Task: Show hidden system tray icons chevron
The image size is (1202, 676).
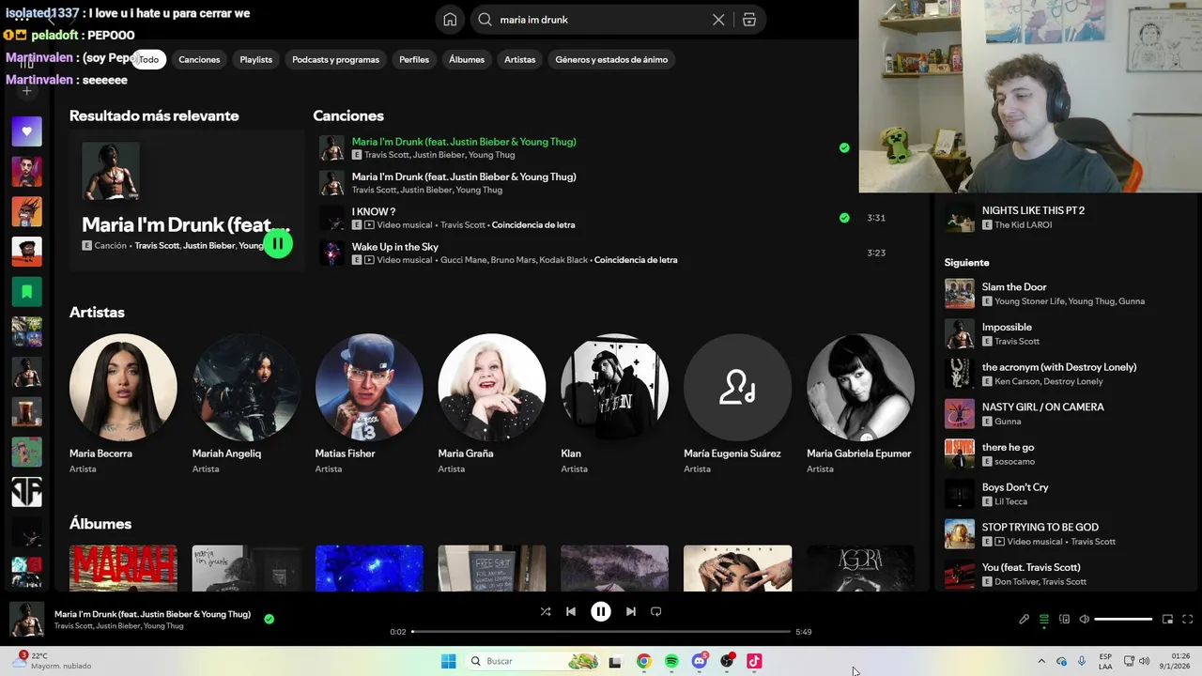Action: (1040, 661)
